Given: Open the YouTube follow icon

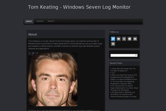Looking at the screenshot, I should tap(119, 39).
